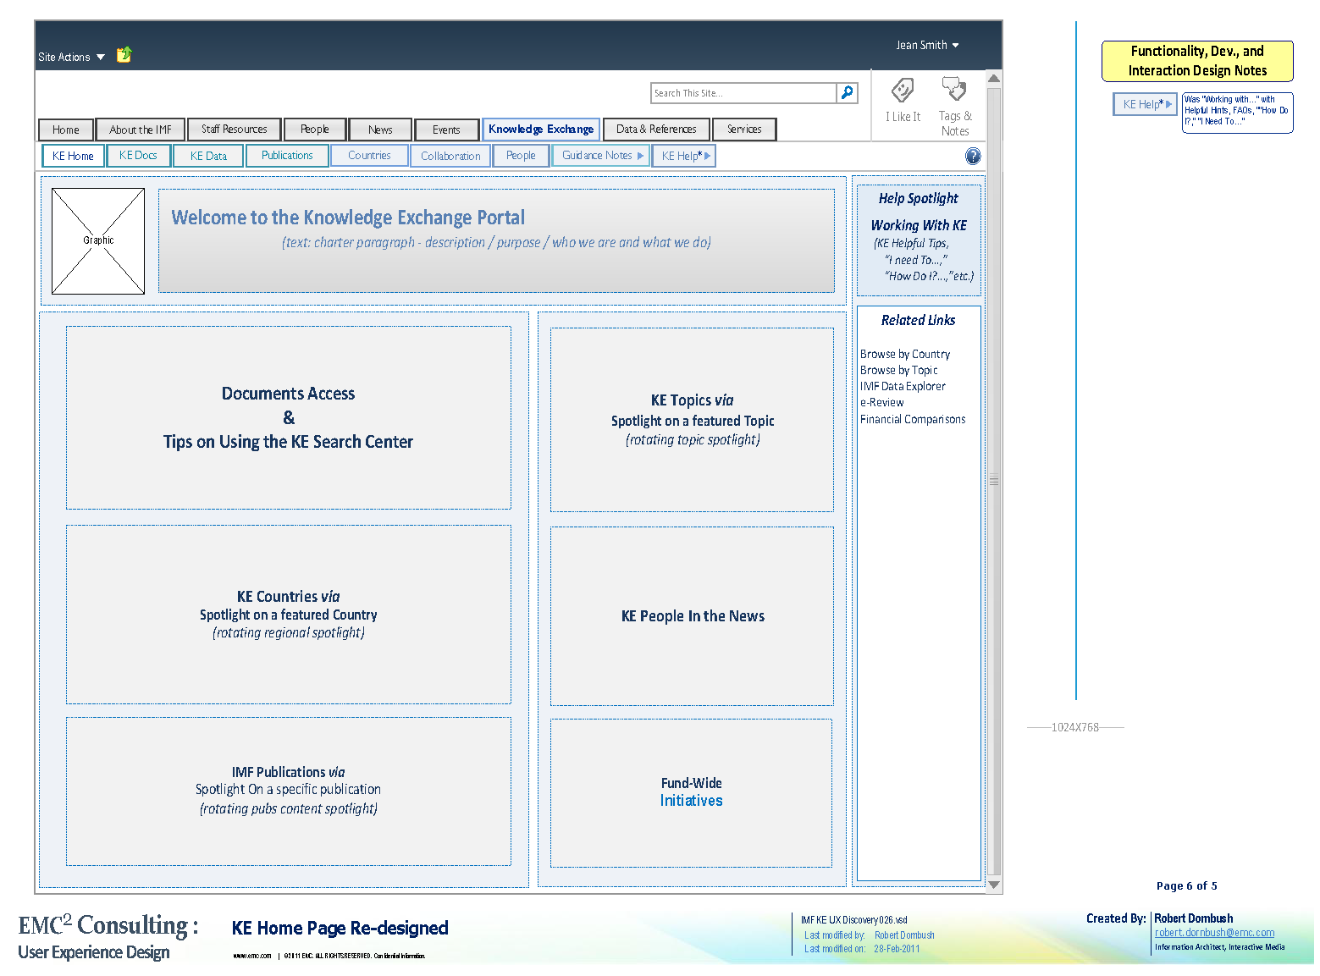The height and width of the screenshot is (976, 1320).
Task: Select the Home top navigation tab
Action: [x=66, y=130]
